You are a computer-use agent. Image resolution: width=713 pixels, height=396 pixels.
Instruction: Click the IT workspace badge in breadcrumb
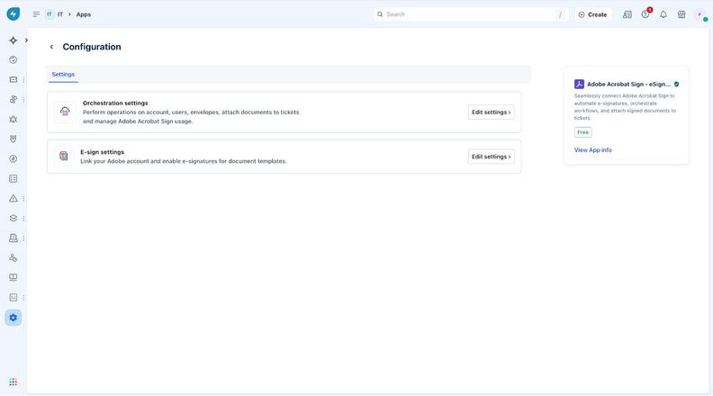pos(50,14)
